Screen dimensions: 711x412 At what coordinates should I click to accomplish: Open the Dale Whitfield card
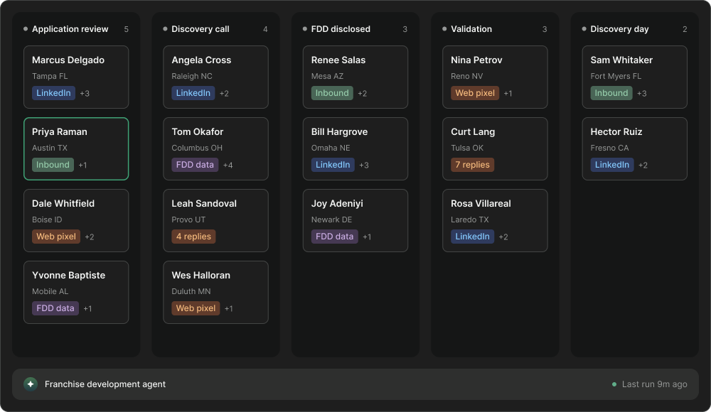coord(76,220)
